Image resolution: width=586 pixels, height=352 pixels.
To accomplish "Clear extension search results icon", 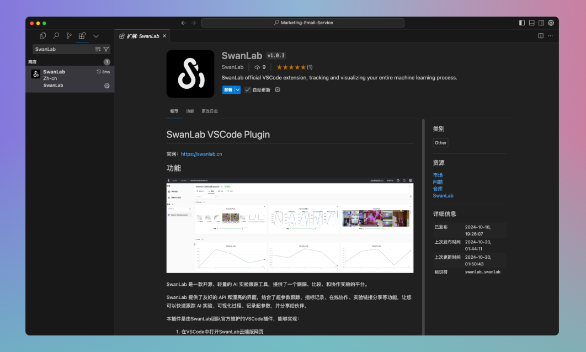I will (98, 49).
